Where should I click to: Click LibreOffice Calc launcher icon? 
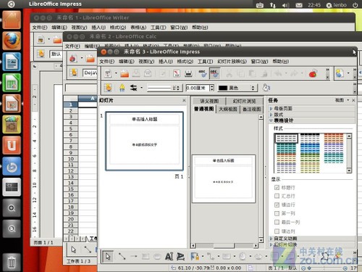(12, 83)
